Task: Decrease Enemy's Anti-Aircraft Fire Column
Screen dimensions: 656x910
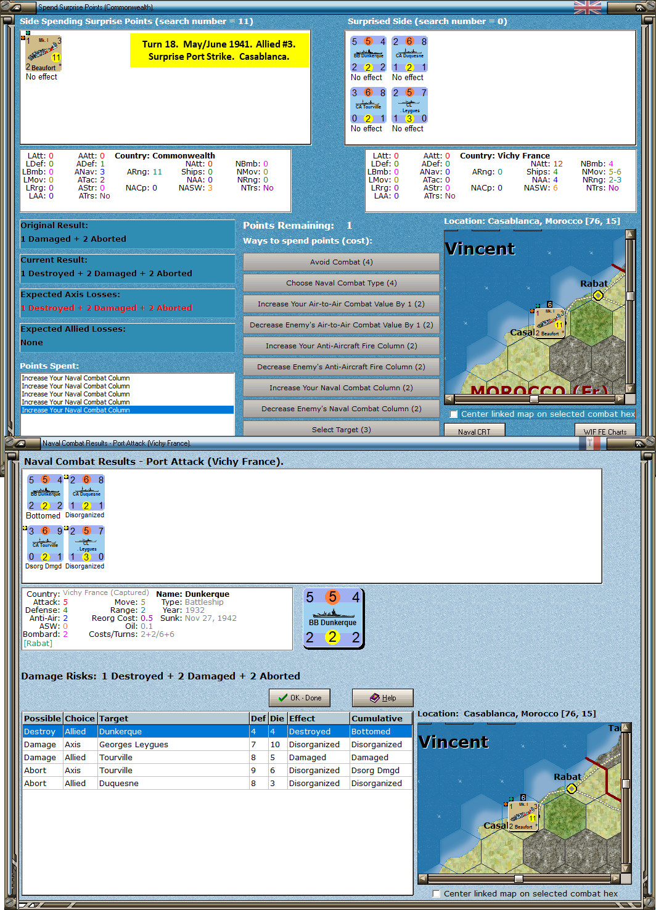Action: tap(341, 367)
